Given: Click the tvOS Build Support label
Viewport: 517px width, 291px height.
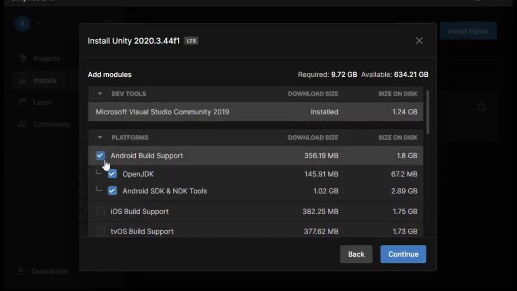Looking at the screenshot, I should (x=142, y=231).
